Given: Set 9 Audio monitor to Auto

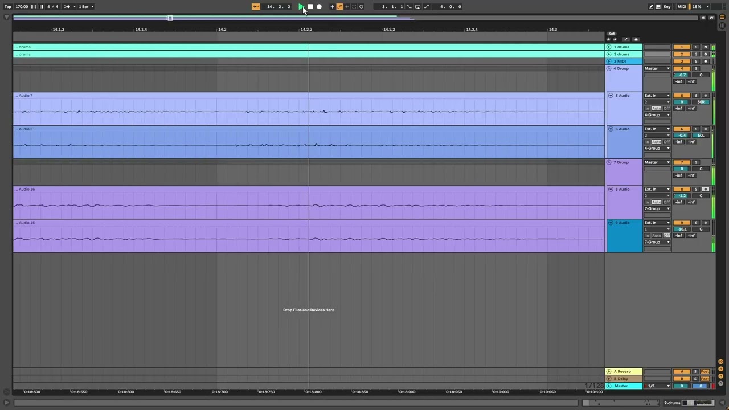Looking at the screenshot, I should (x=656, y=236).
